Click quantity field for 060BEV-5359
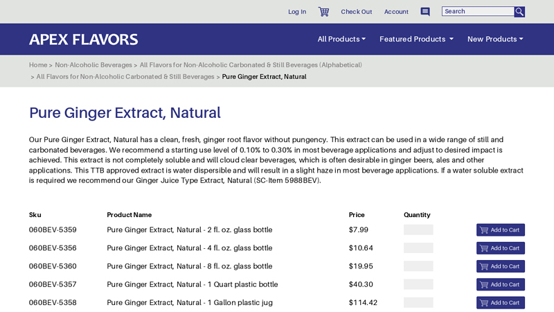The height and width of the screenshot is (312, 554). pos(418,230)
